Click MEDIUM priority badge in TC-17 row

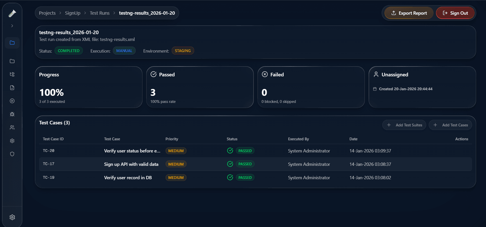pos(176,164)
